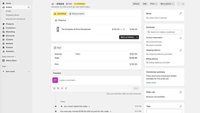This screenshot has width=200, height=113.
Task: Open the More actions dropdown
Action: (167, 4)
